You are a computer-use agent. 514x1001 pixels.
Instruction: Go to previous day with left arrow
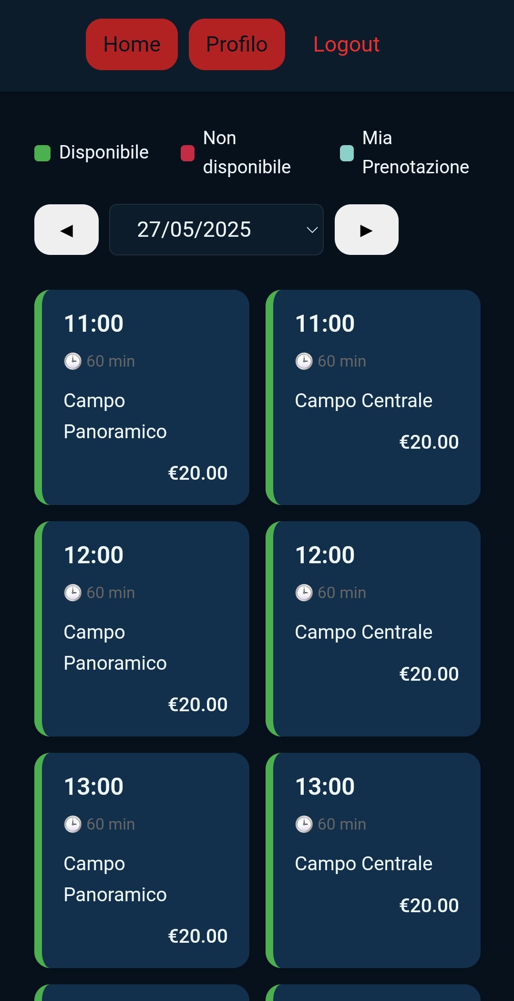pos(66,230)
